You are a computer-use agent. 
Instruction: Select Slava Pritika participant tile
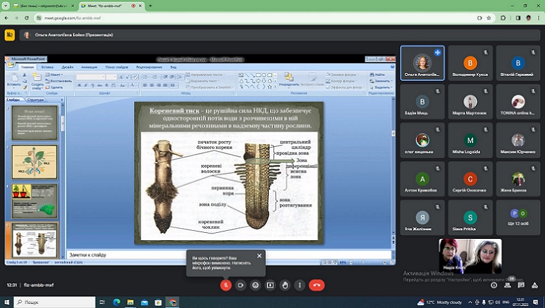(x=471, y=218)
